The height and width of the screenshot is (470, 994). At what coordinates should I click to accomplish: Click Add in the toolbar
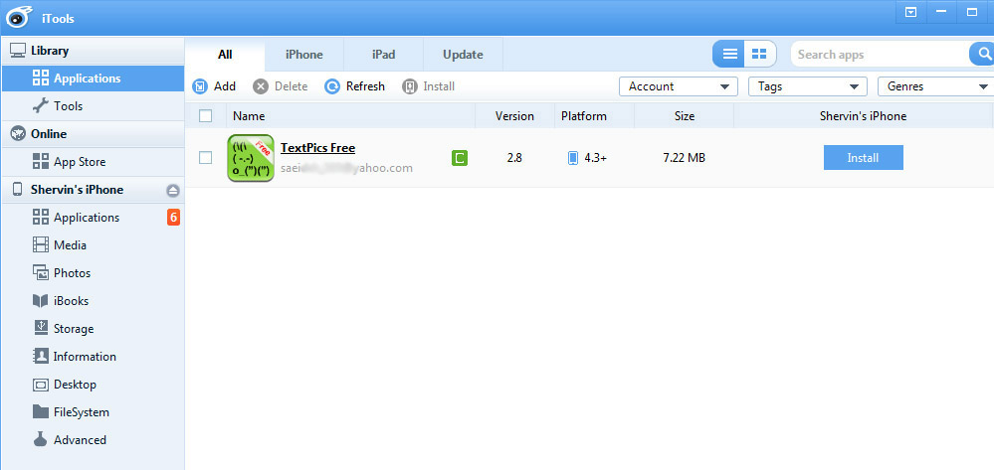[x=214, y=86]
